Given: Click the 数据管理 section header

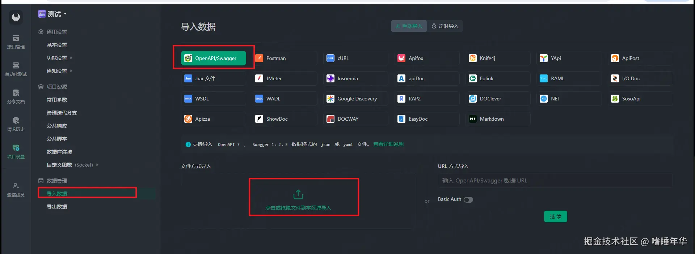Looking at the screenshot, I should 53,181.
